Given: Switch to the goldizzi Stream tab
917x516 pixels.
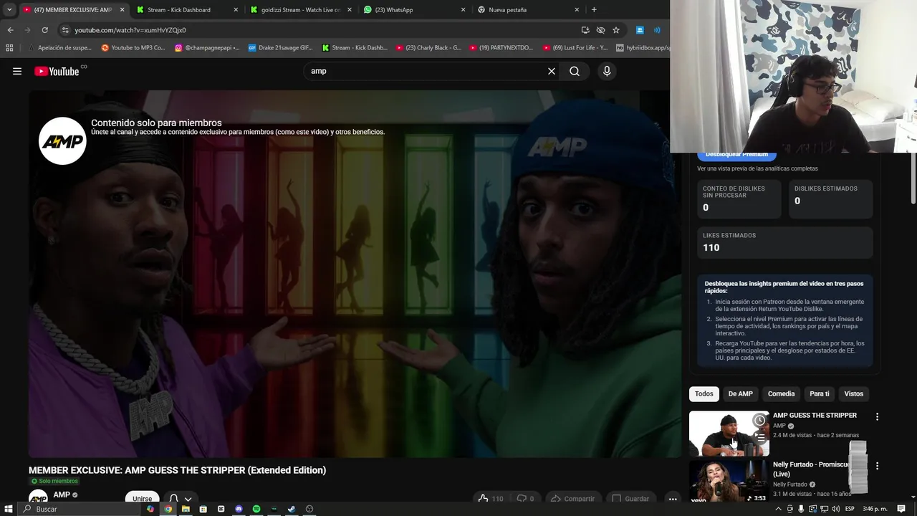Looking at the screenshot, I should point(301,10).
